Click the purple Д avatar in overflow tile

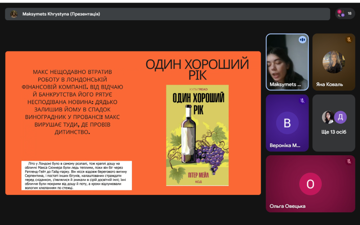click(340, 117)
